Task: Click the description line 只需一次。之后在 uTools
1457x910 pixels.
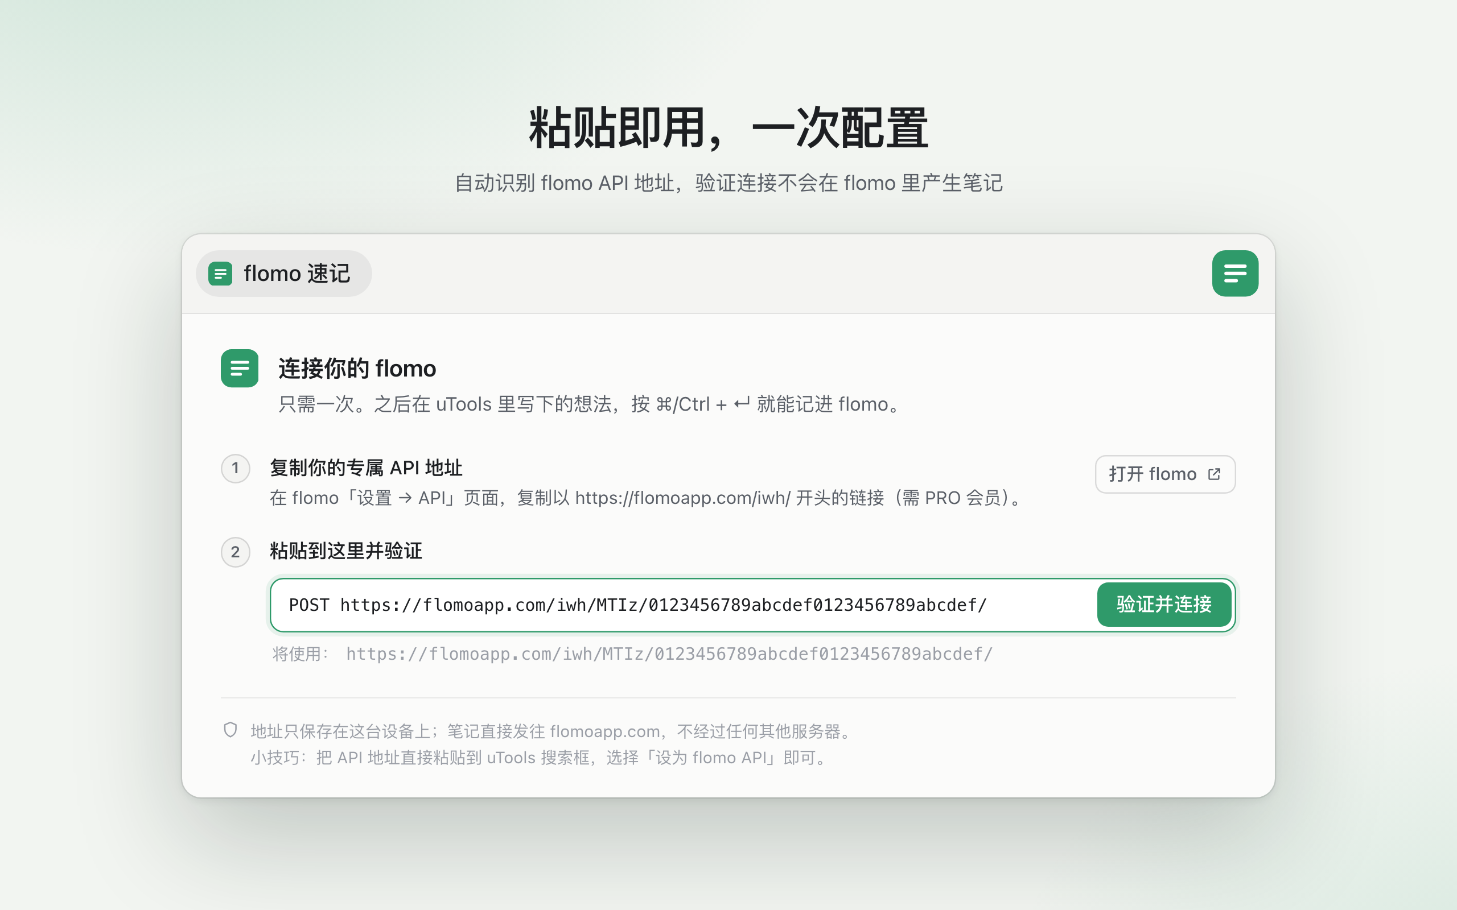Action: [591, 404]
